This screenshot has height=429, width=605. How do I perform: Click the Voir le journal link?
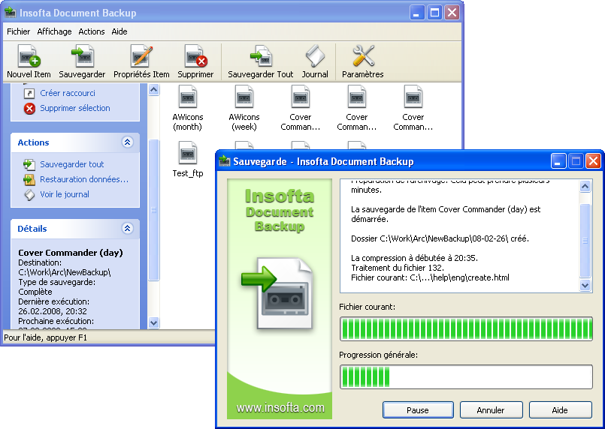(x=65, y=194)
